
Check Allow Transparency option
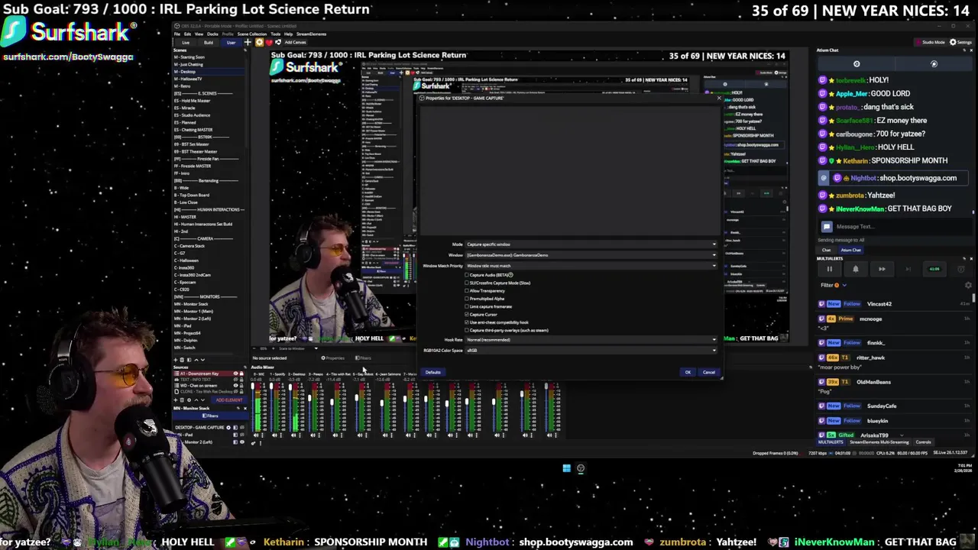point(467,291)
